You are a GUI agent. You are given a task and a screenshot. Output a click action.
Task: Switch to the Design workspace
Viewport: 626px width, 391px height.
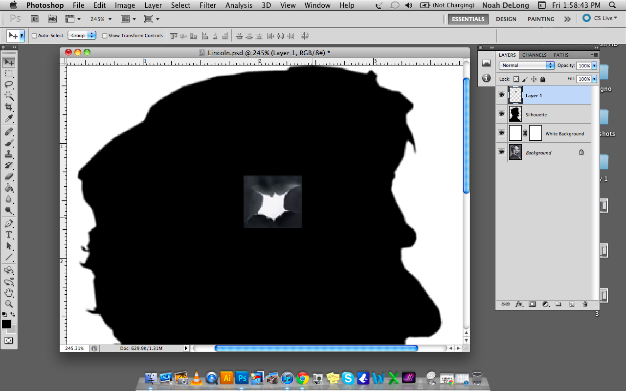(506, 19)
